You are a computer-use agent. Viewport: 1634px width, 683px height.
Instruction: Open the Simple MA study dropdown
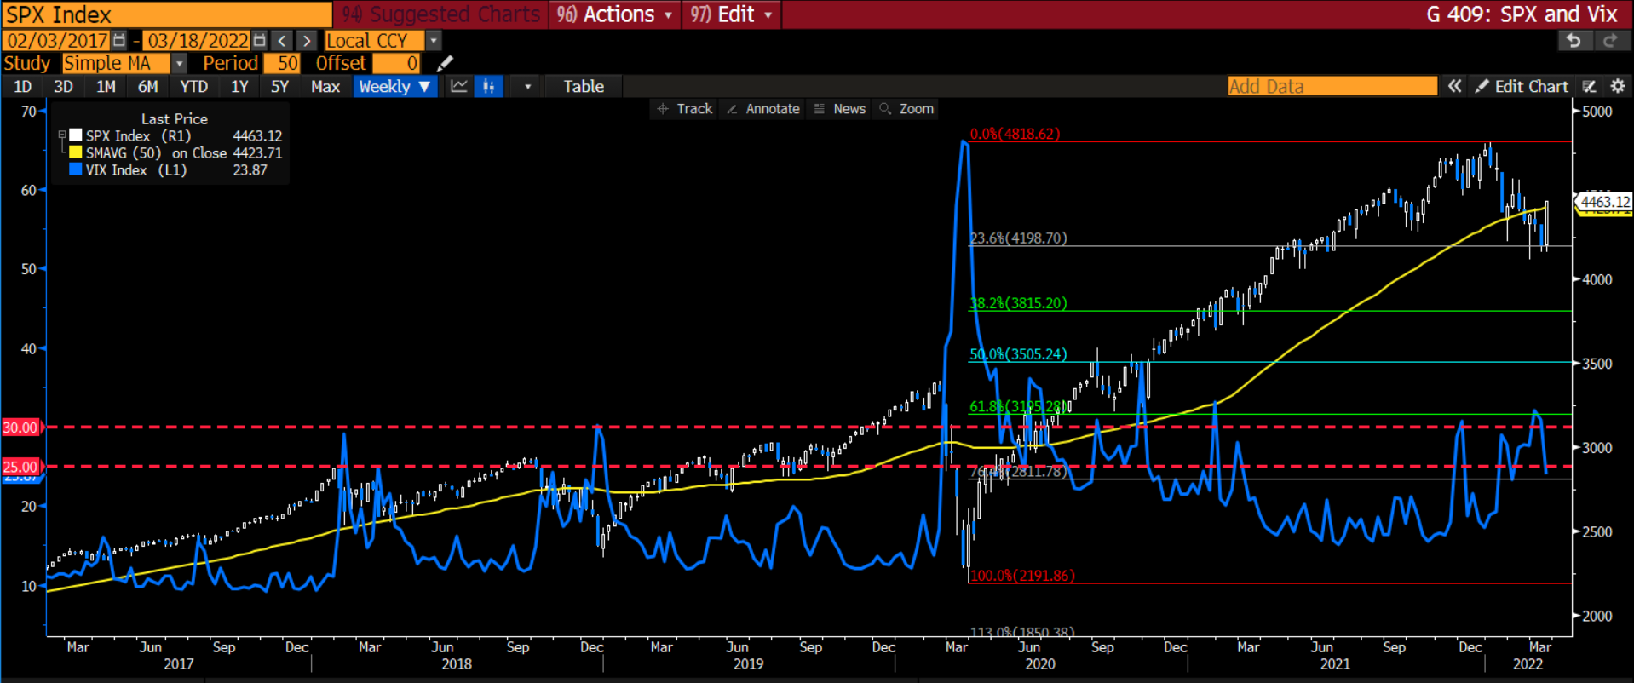tap(179, 63)
